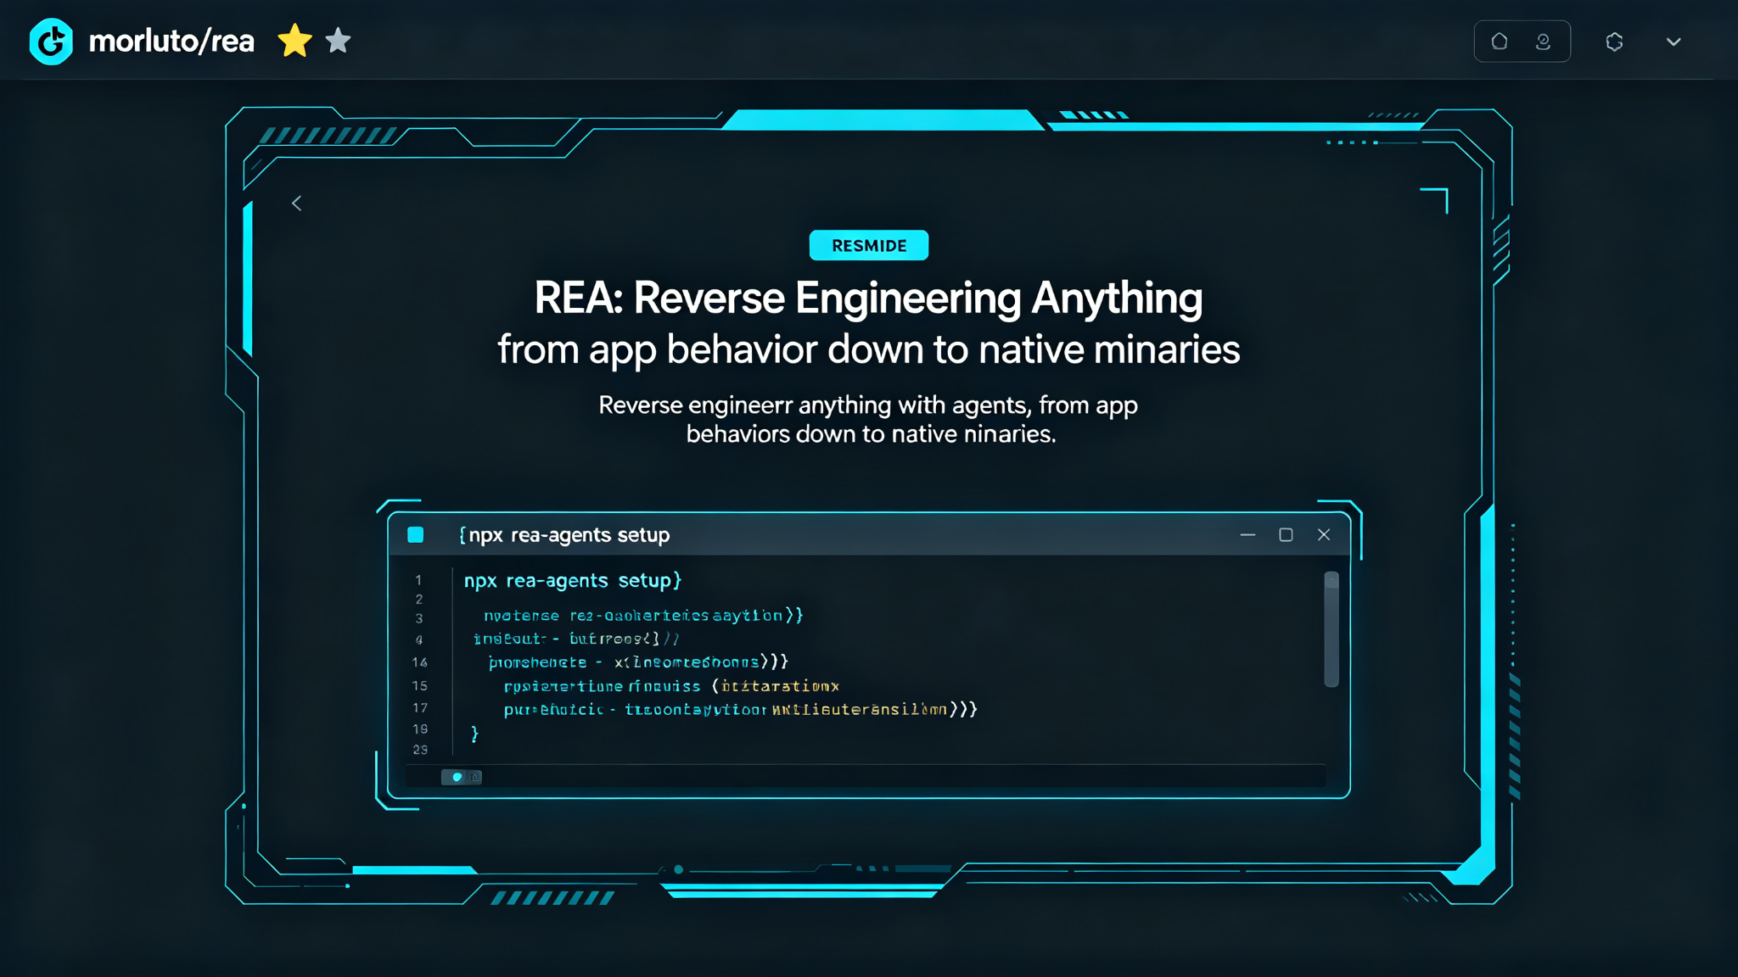Toggle the gray unfilled star
This screenshot has height=977, width=1738.
[338, 40]
